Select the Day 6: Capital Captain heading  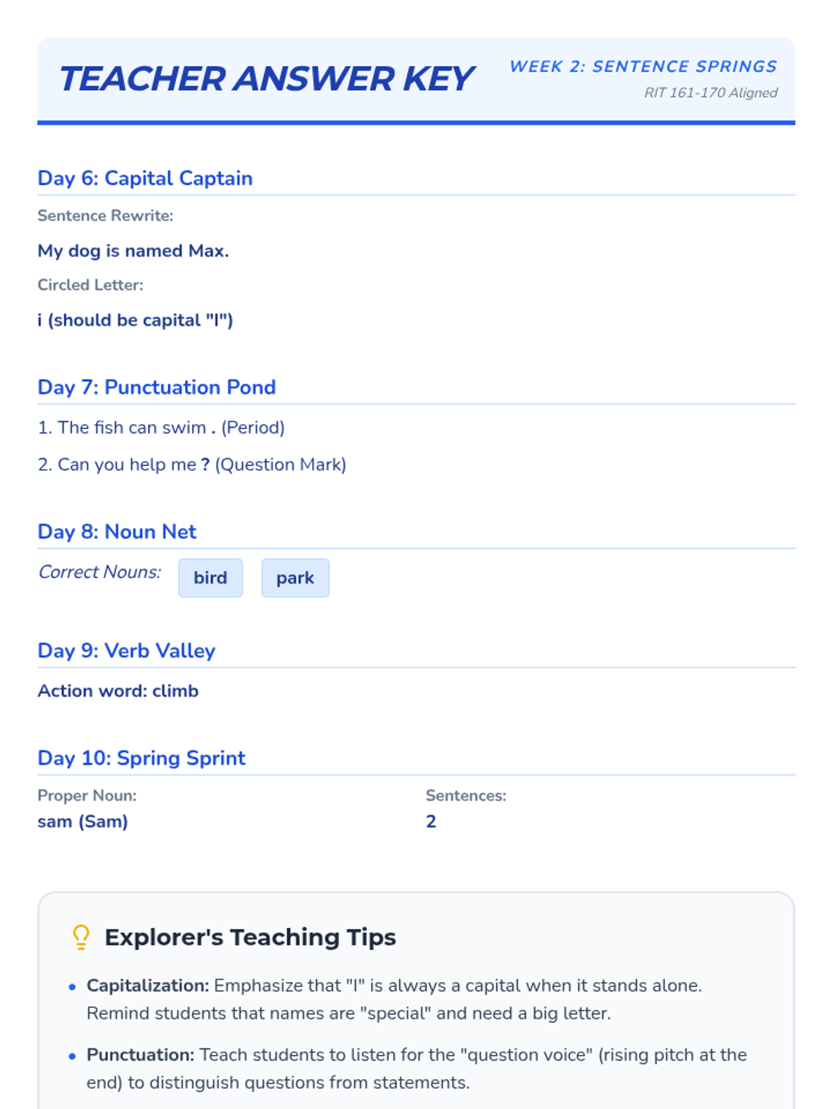tap(145, 178)
